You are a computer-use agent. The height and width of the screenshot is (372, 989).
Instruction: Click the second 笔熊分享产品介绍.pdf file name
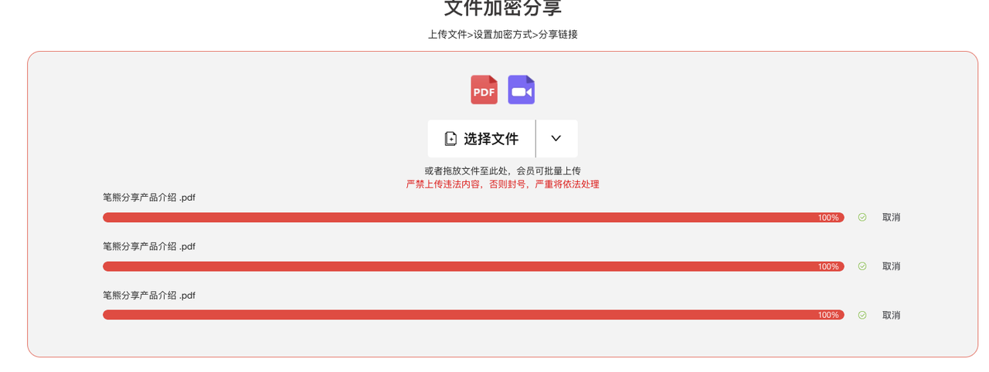pyautogui.click(x=149, y=246)
